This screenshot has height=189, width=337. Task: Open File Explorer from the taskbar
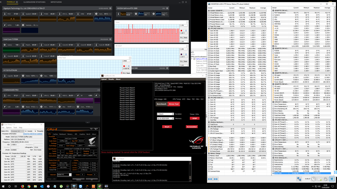tap(35, 186)
